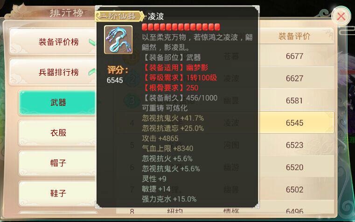The width and height of the screenshot is (355, 222).
Task: Switch to the 衣服 ranking tab
Action: 58,133
